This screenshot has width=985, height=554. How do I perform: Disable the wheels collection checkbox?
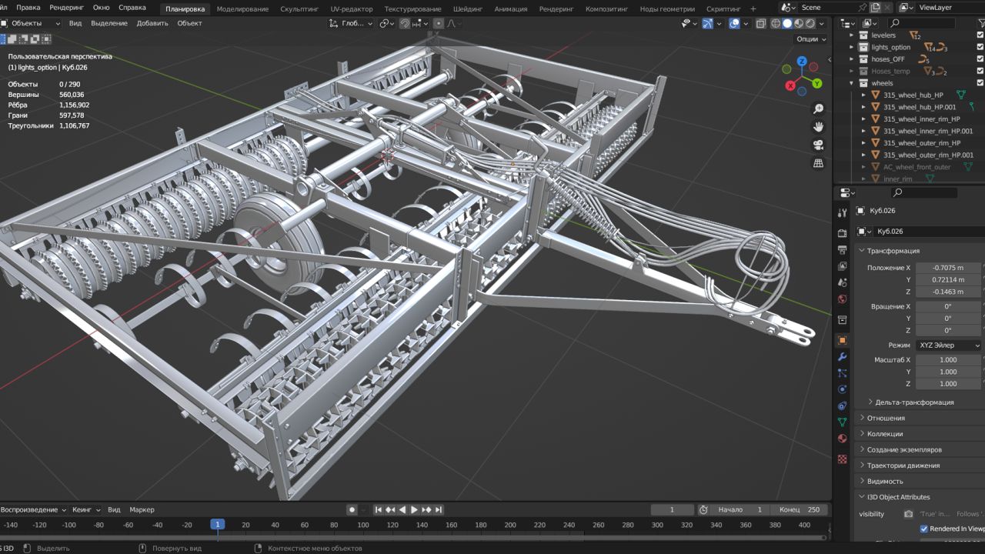pyautogui.click(x=980, y=83)
